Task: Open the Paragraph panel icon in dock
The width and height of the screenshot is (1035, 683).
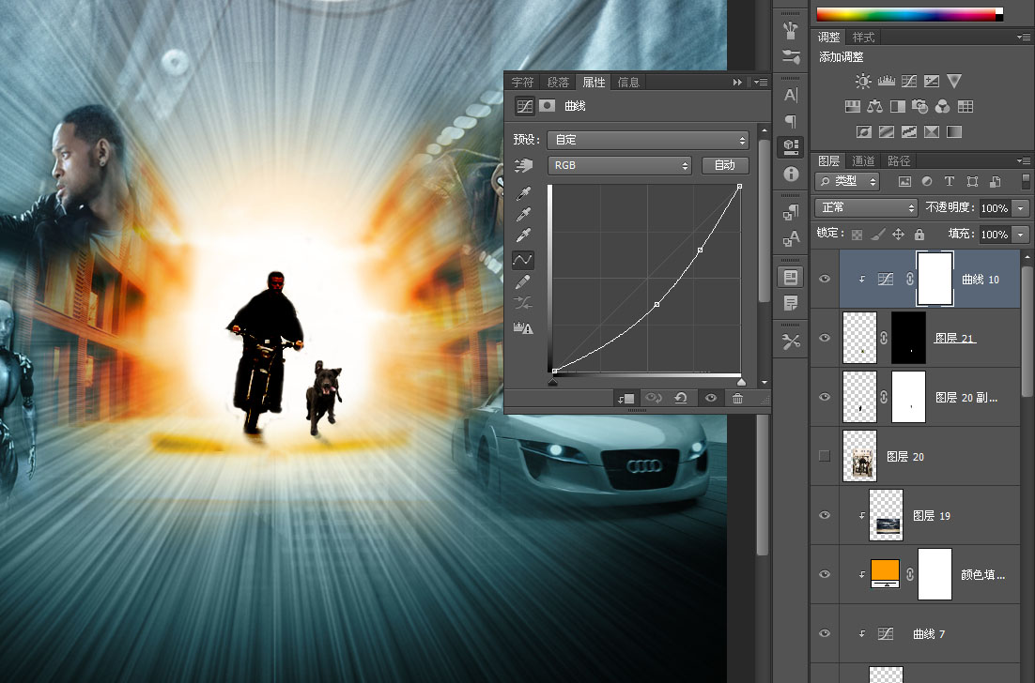Action: click(x=790, y=121)
